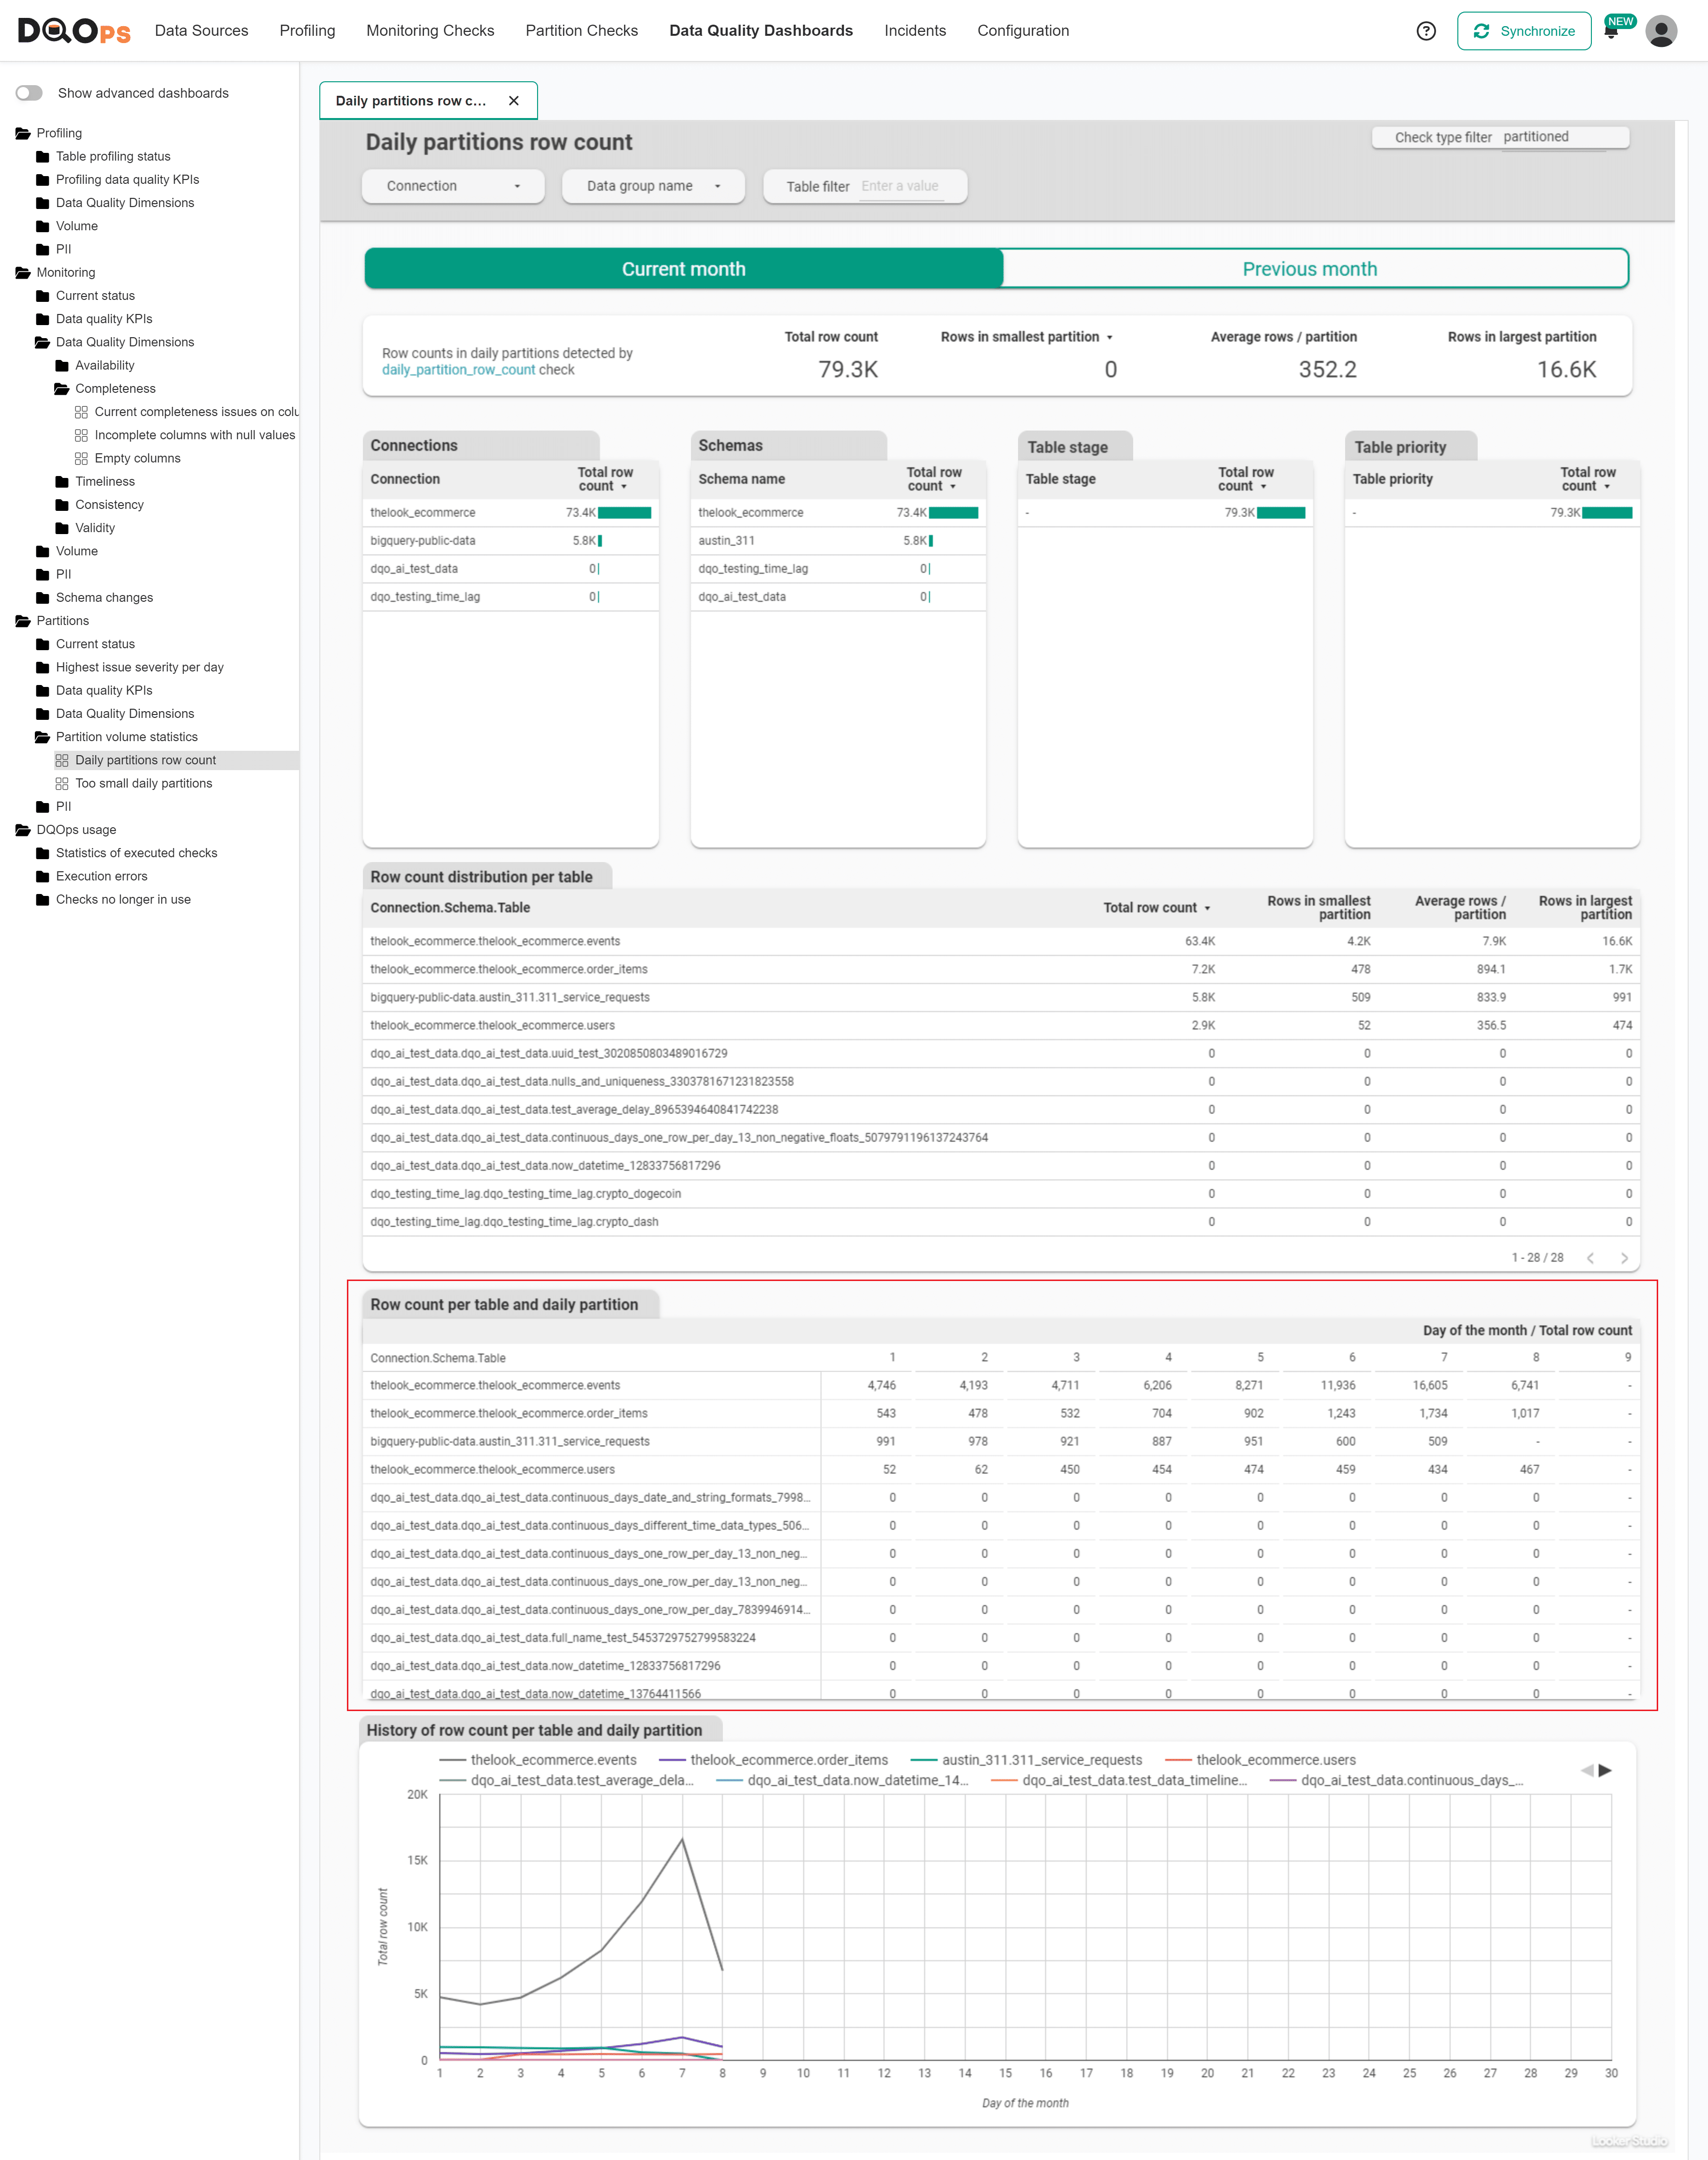This screenshot has width=1708, height=2160.
Task: Open Checks no longer in use
Action: click(x=123, y=900)
